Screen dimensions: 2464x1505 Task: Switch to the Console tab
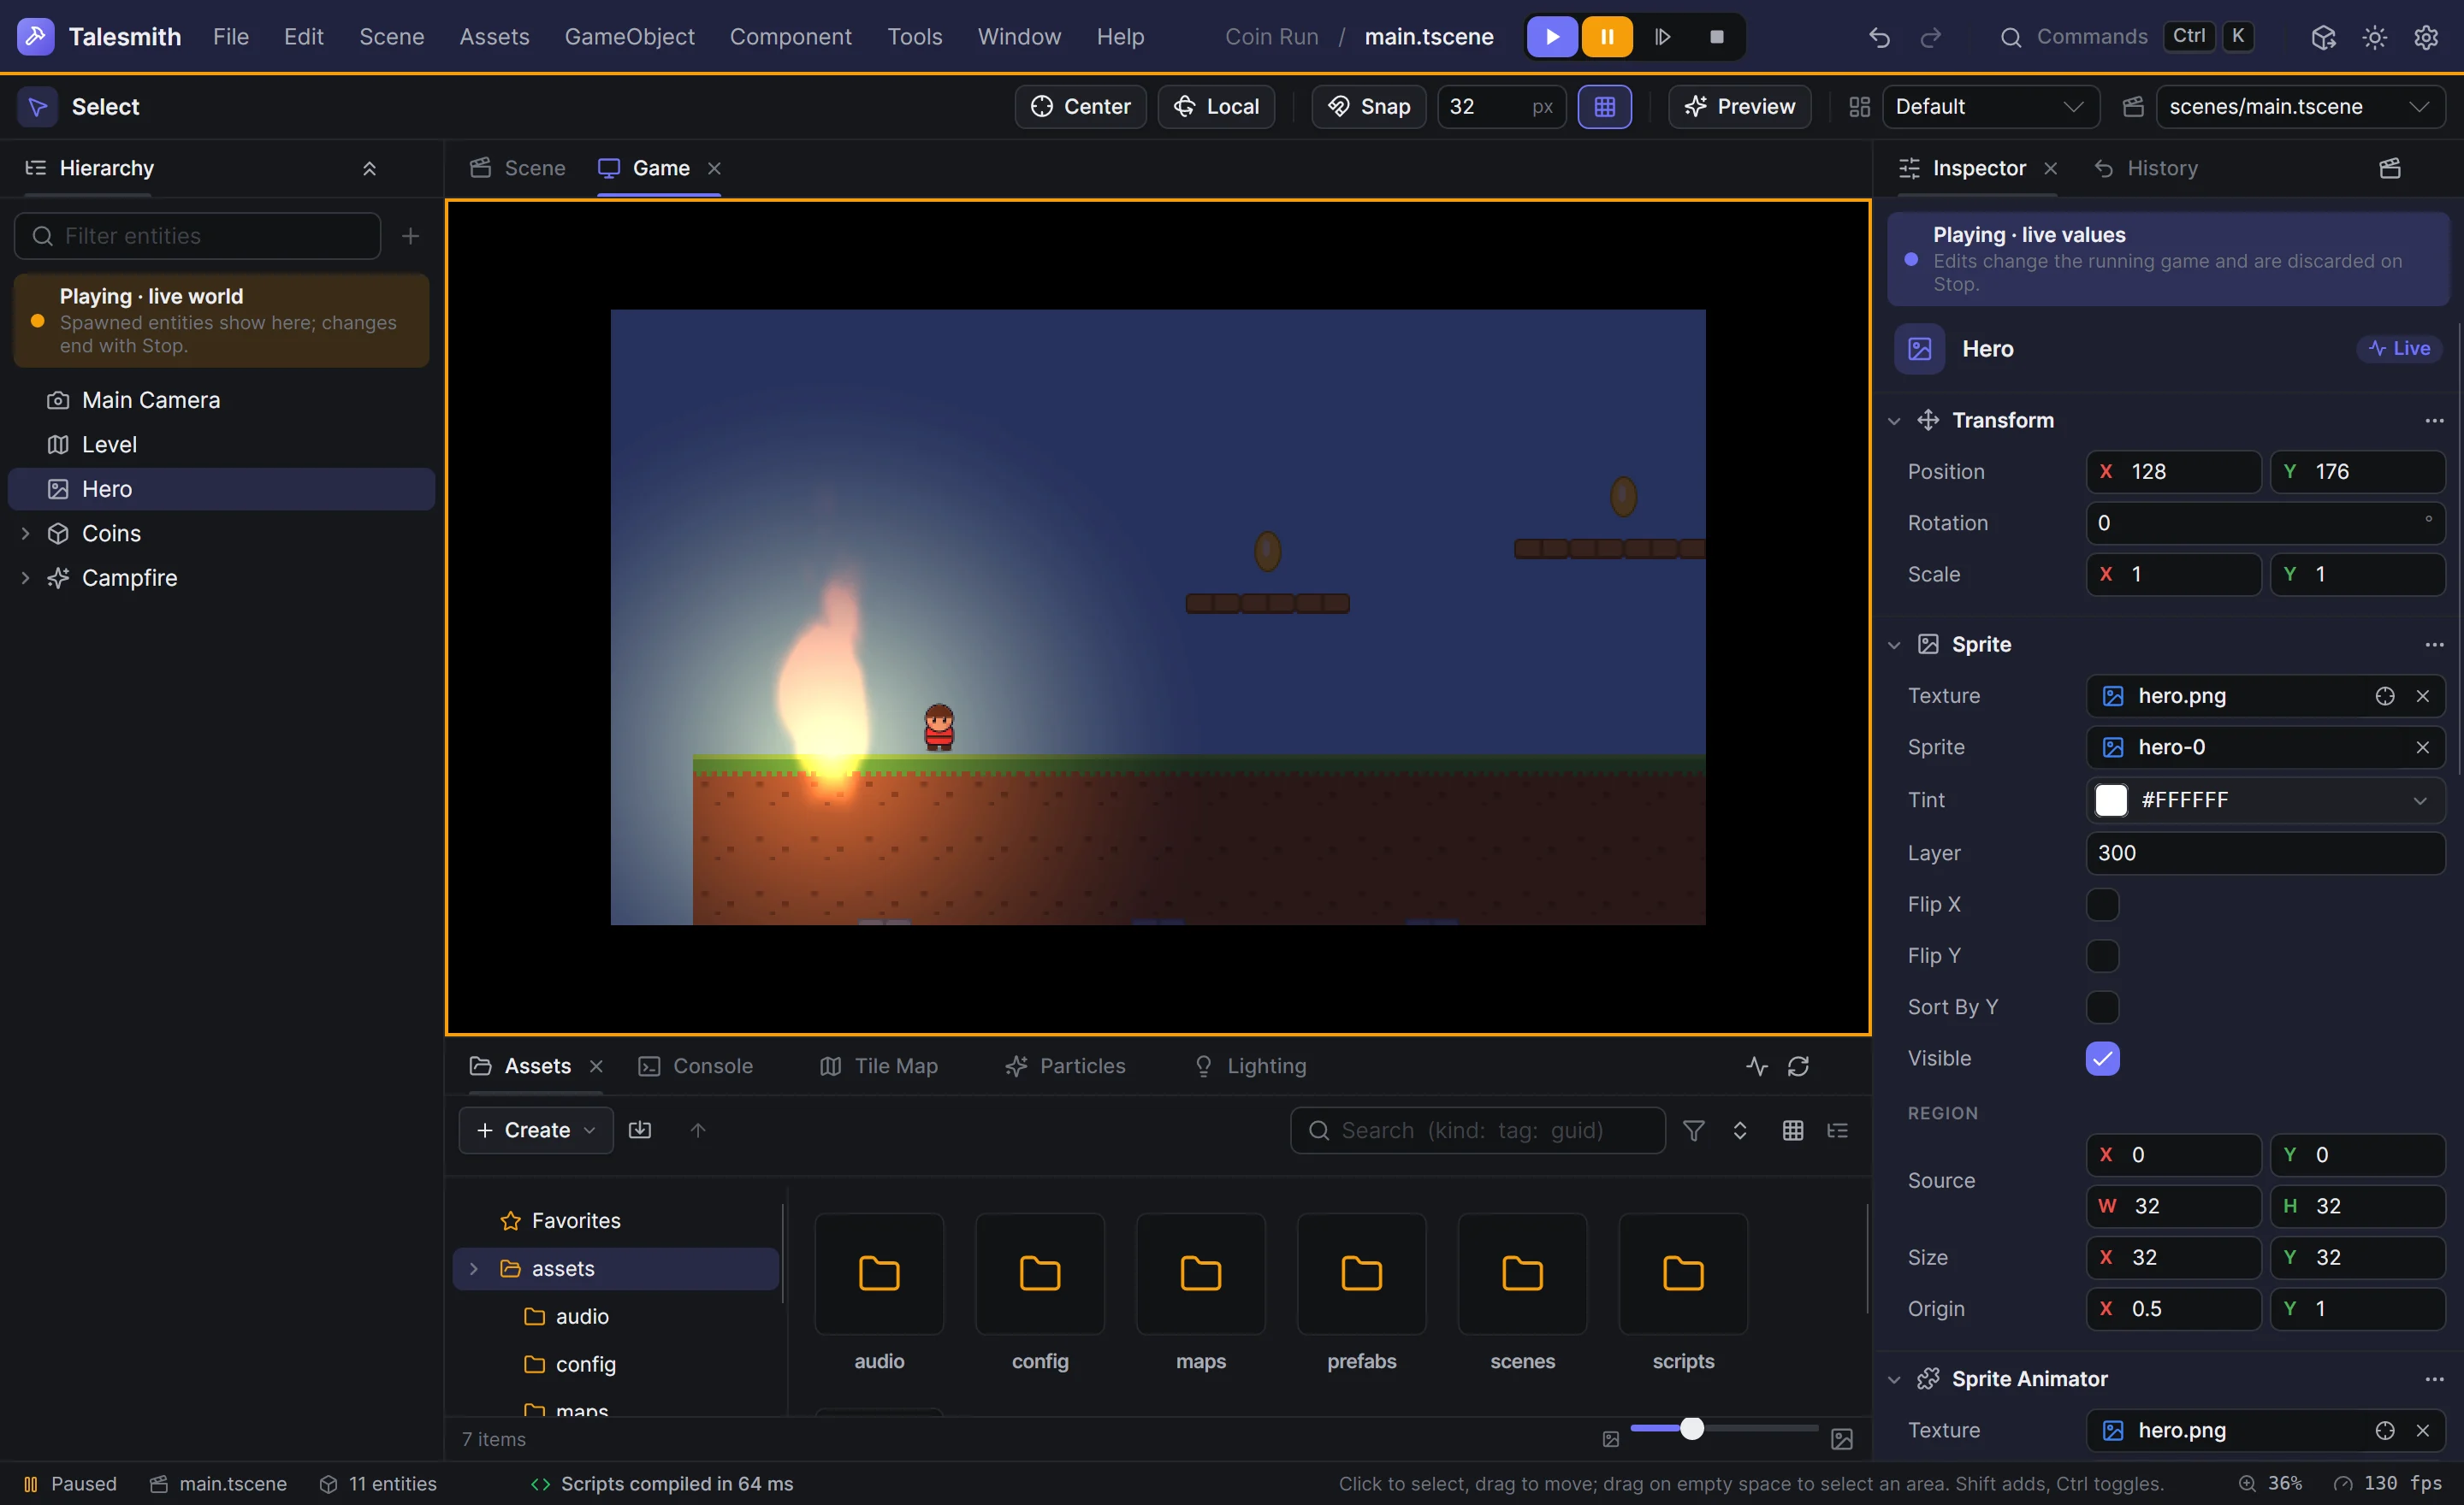pyautogui.click(x=696, y=1066)
